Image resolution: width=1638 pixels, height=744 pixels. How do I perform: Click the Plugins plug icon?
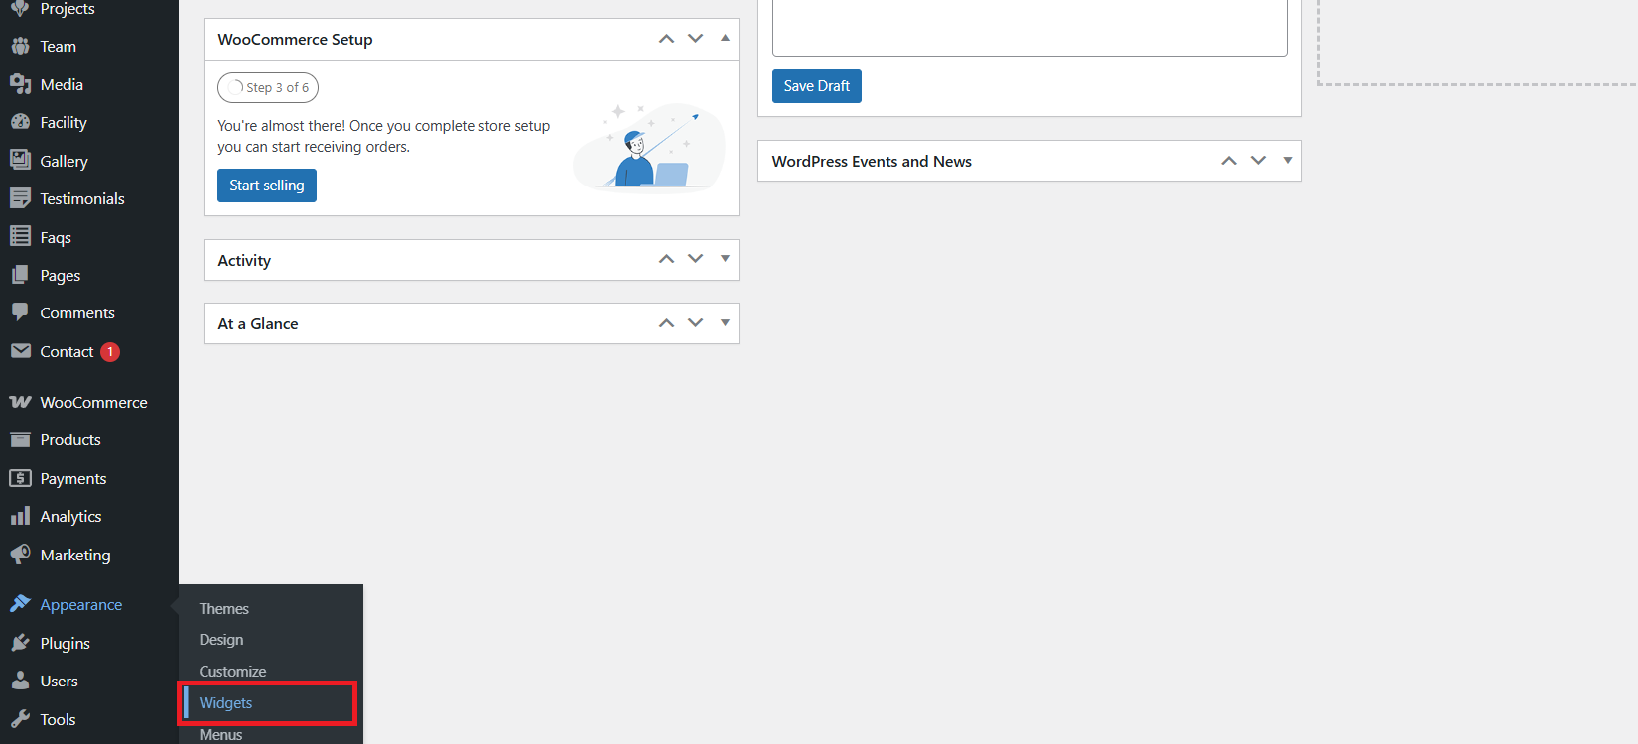pyautogui.click(x=20, y=643)
